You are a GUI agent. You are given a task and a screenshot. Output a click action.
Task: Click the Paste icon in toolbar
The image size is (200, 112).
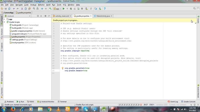coord(29,9)
